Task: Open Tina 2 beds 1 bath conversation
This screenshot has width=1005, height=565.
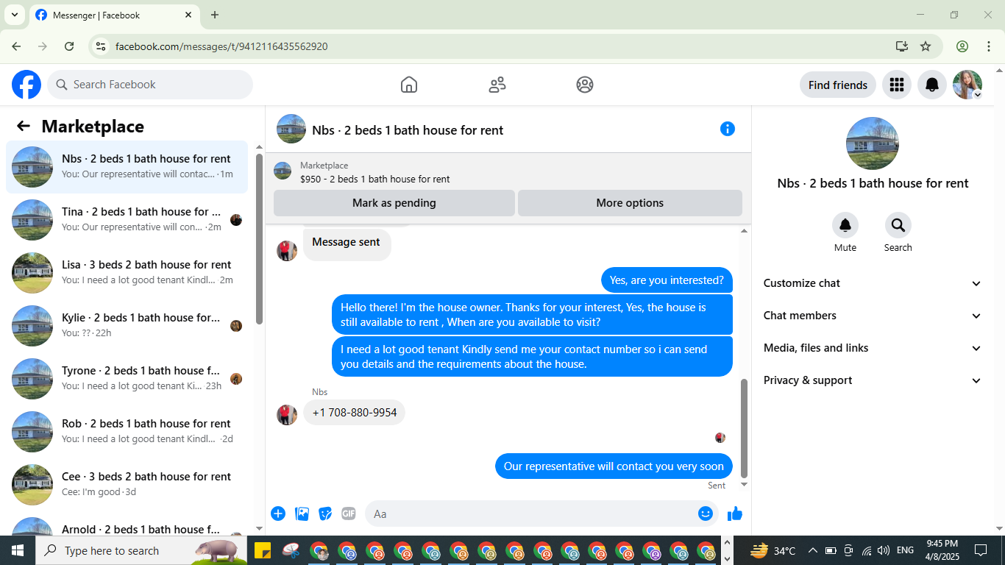Action: click(127, 220)
